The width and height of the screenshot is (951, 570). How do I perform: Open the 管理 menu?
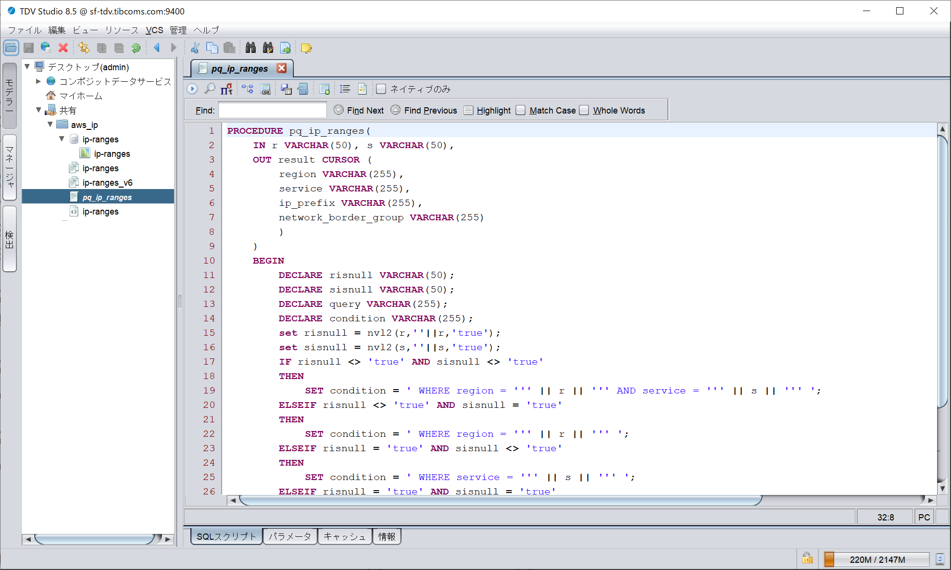[178, 30]
